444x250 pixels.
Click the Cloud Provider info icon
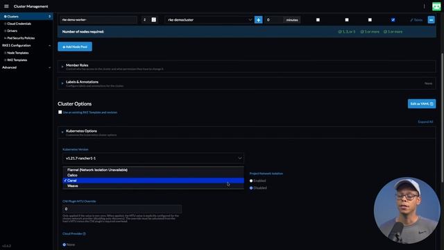point(84,234)
